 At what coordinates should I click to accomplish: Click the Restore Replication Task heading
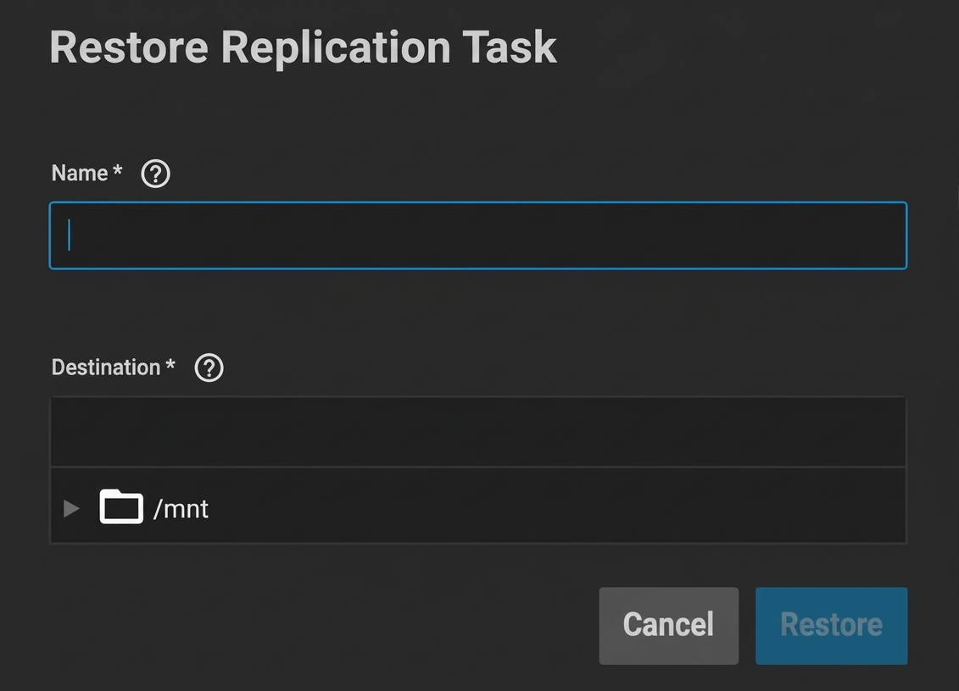click(x=303, y=47)
